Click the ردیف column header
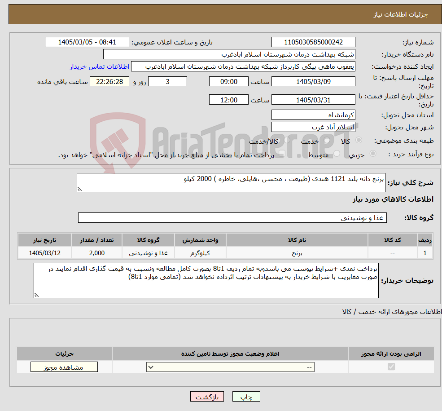The height and width of the screenshot is (411, 442). tap(425, 240)
